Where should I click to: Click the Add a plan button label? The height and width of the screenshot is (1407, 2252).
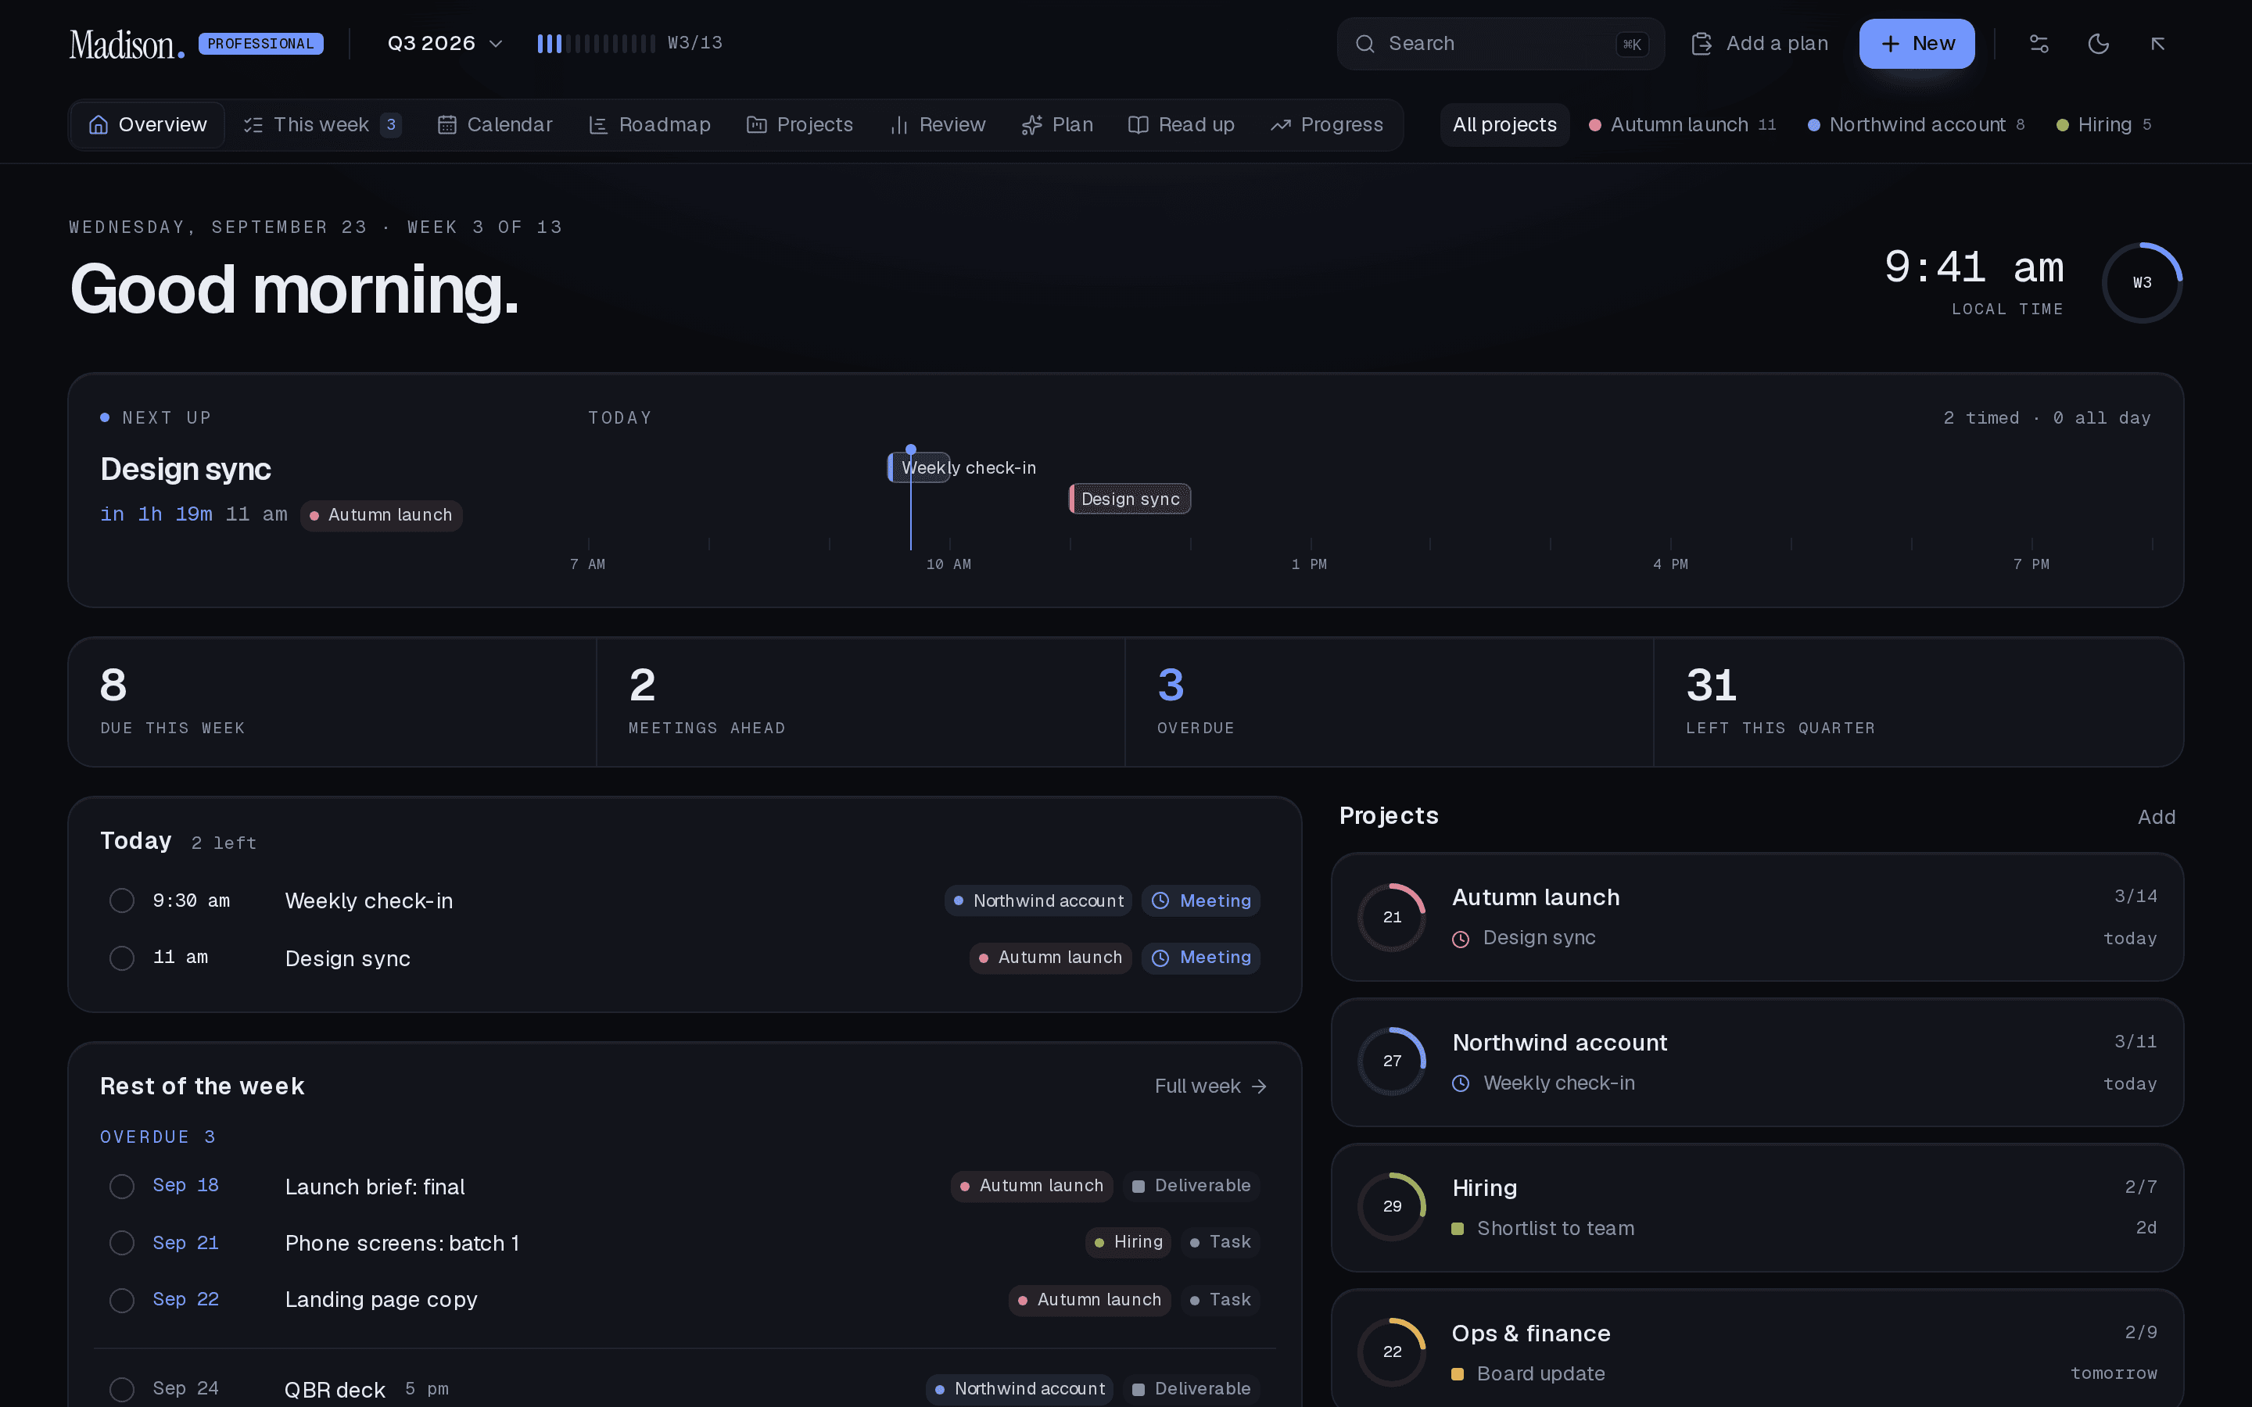[1777, 44]
